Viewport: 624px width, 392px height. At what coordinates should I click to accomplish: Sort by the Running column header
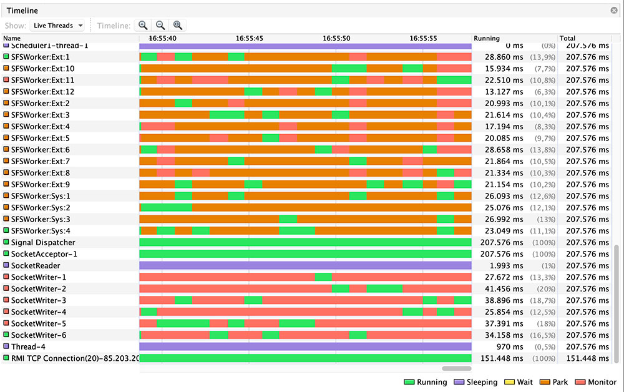513,38
